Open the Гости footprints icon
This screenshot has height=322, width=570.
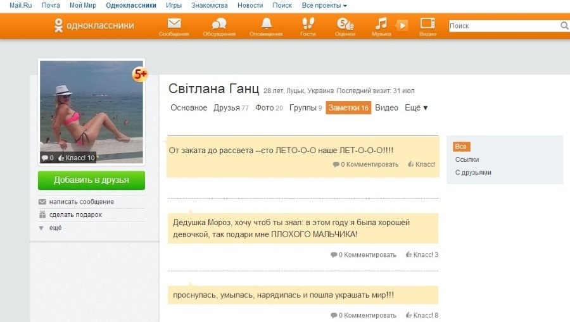pyautogui.click(x=308, y=24)
